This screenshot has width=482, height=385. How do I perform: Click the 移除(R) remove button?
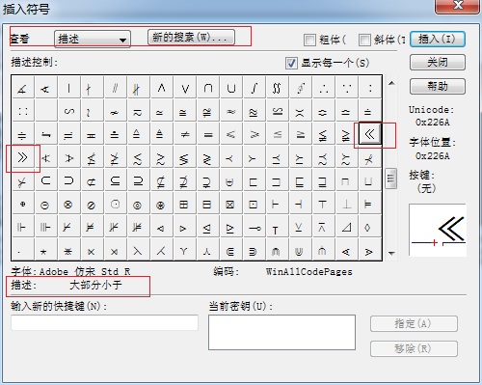coord(414,348)
